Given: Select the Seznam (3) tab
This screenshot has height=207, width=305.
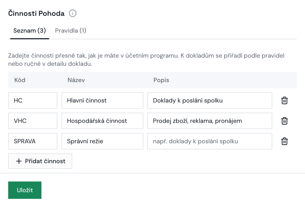Looking at the screenshot, I should click(30, 31).
